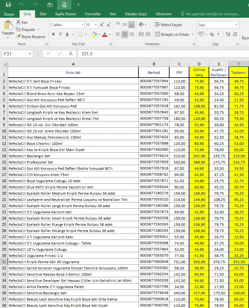The width and height of the screenshot is (249, 308).
Task: Decrease decimal places icon
Action: [x=235, y=34]
